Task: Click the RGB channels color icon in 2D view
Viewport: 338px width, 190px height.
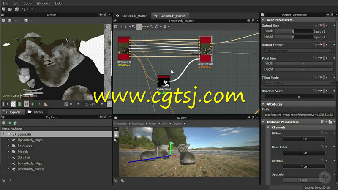Action: pyautogui.click(x=3, y=104)
